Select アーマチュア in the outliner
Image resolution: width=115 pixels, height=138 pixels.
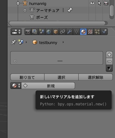(48, 11)
